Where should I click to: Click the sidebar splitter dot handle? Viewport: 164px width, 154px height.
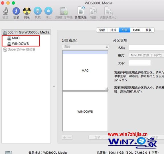[x=54, y=86]
